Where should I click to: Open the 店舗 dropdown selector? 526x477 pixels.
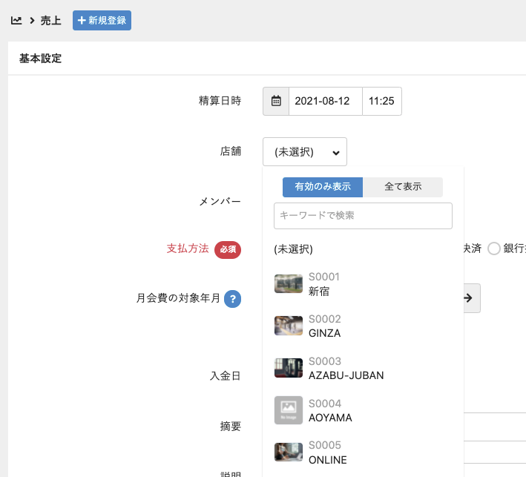[x=305, y=152]
